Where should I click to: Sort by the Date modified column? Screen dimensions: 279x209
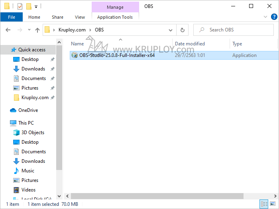(190, 44)
